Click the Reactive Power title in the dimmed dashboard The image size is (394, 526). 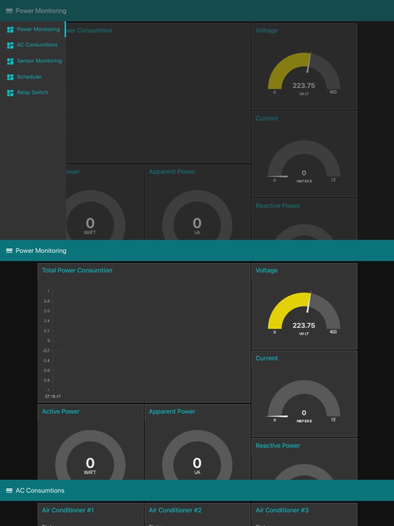pyautogui.click(x=278, y=205)
